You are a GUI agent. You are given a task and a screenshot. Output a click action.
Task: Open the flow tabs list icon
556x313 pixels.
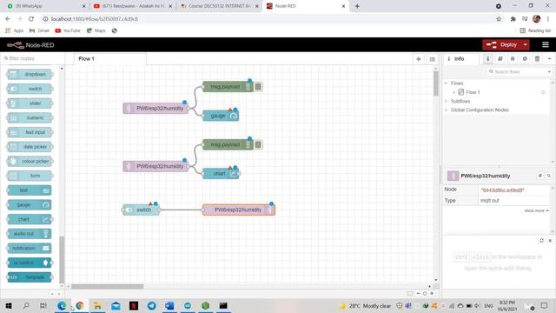pos(433,59)
